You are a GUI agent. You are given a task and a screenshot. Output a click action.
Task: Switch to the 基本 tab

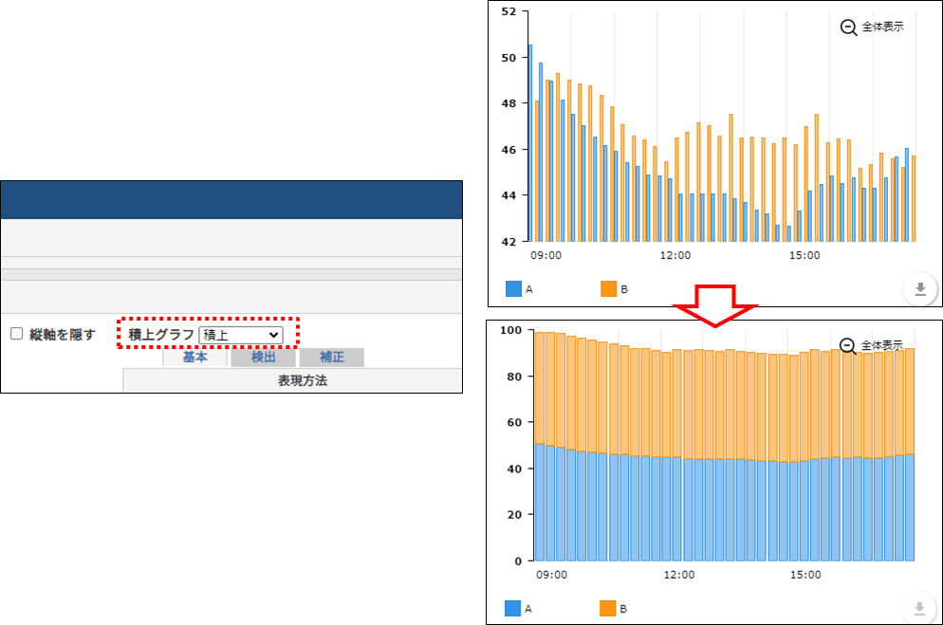pyautogui.click(x=194, y=357)
